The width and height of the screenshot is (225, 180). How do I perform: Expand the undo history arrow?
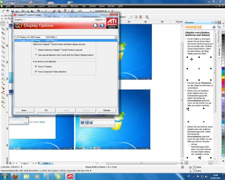tap(42, 11)
